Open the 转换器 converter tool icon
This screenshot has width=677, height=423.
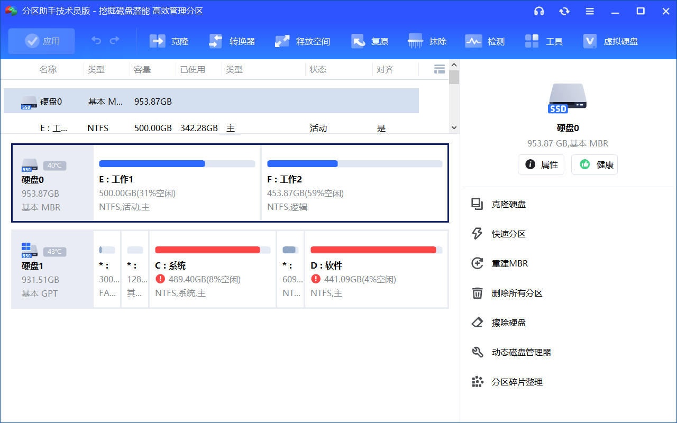coord(215,41)
